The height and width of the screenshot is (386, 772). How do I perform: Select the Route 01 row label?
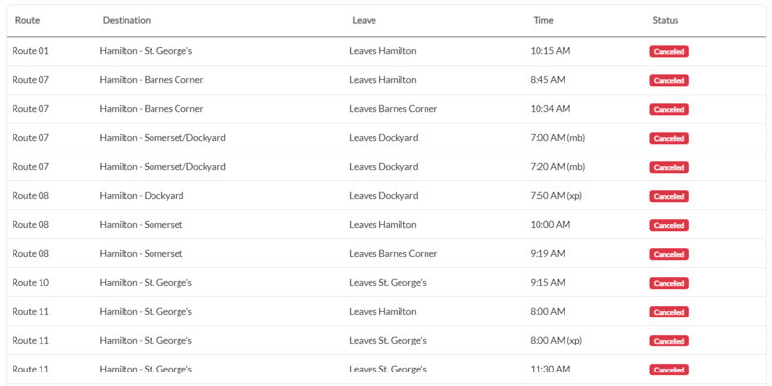pos(30,51)
